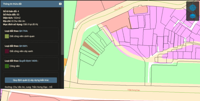The width and height of the screenshot is (200, 101).
Task: Close the Thông tin thửa đất panel
Action: [x=60, y=4]
